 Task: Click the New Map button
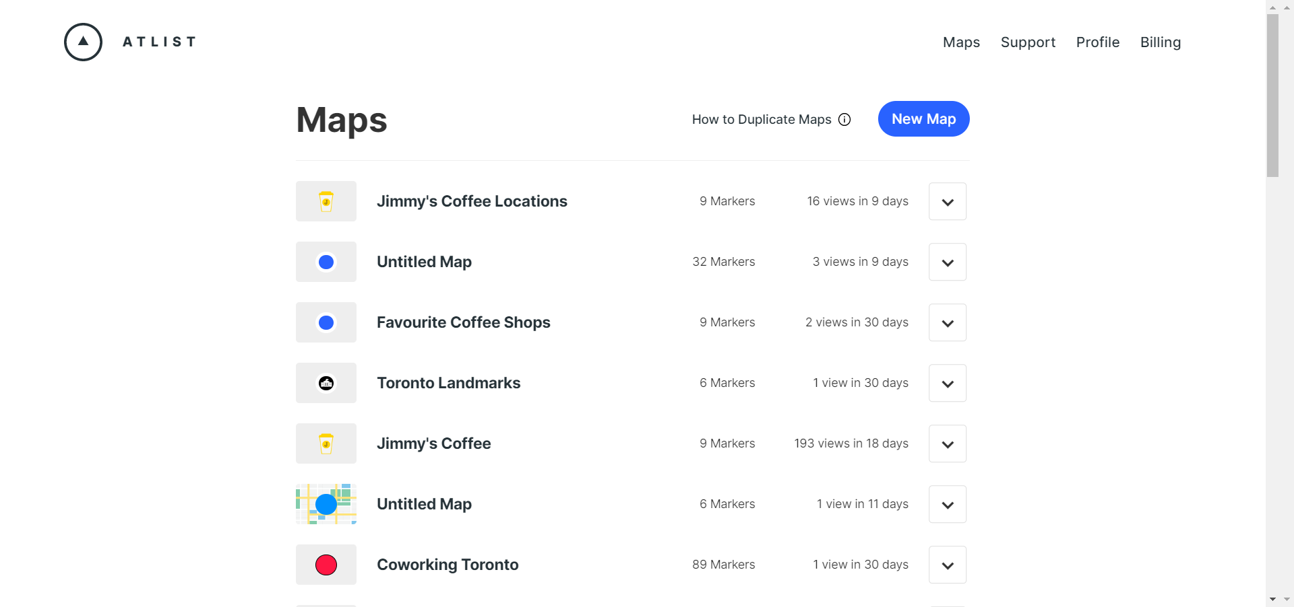point(923,119)
